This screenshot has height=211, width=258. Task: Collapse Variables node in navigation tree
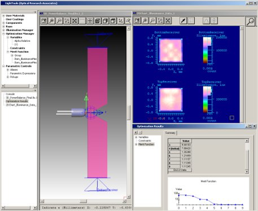click(x=8, y=37)
